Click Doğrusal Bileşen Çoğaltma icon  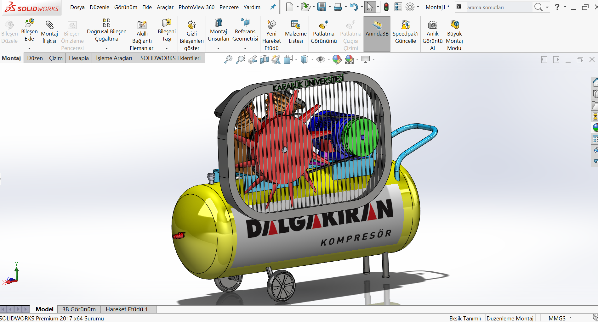point(107,23)
